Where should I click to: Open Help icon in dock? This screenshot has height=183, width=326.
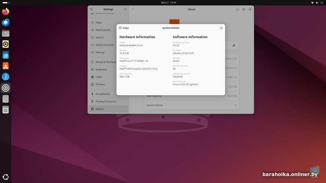pyautogui.click(x=6, y=76)
